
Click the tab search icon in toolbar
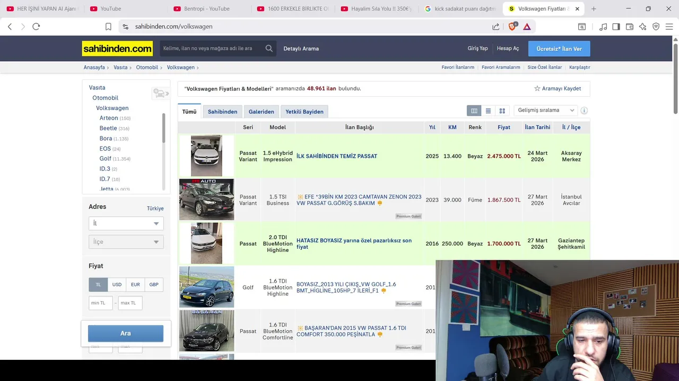[582, 26]
